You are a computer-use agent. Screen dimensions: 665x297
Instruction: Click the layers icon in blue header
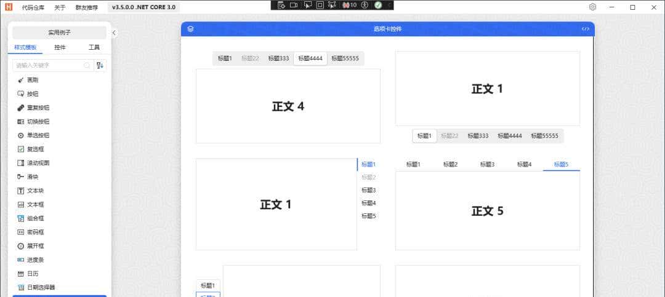tap(190, 29)
